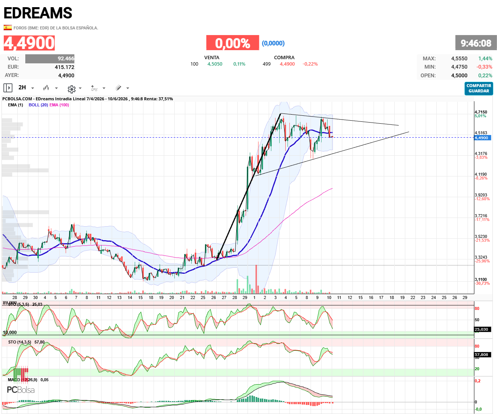Viewport: 497px width, 414px height.
Task: Click the Spanish flag icon
Action: [8, 28]
